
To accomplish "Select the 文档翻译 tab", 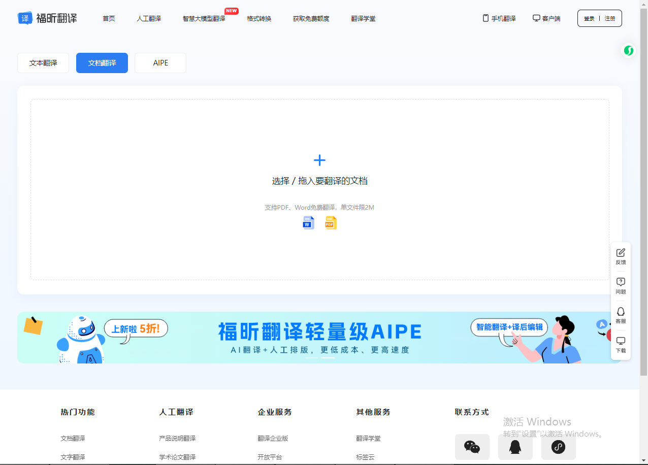I will [x=102, y=63].
